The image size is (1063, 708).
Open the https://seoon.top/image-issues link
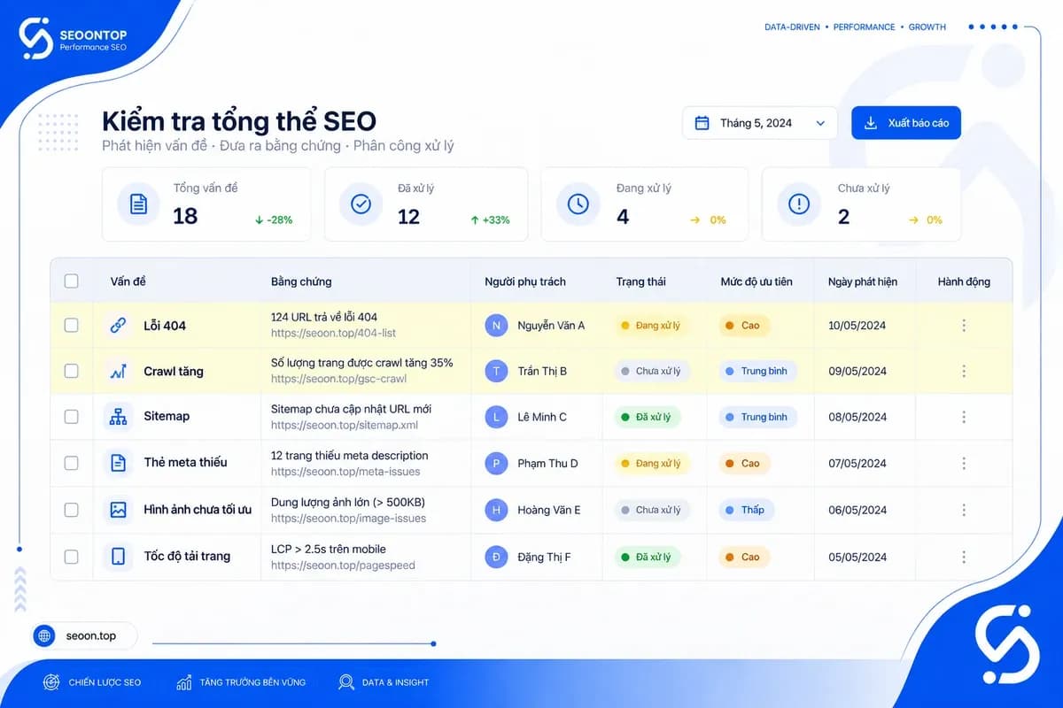point(348,518)
